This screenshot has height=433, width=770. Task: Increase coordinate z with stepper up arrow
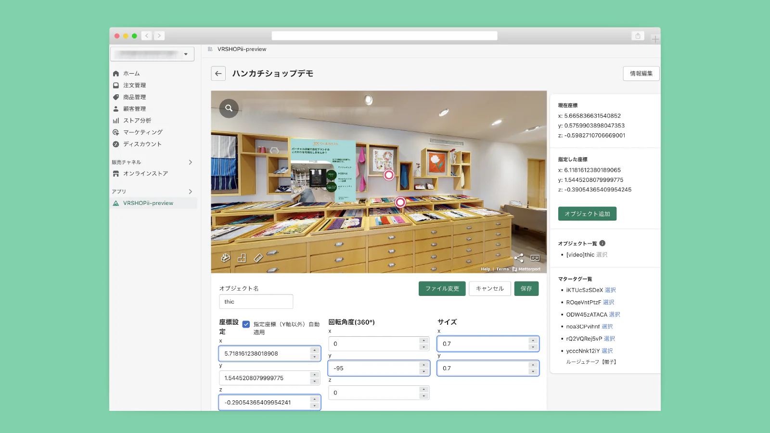[x=315, y=399]
